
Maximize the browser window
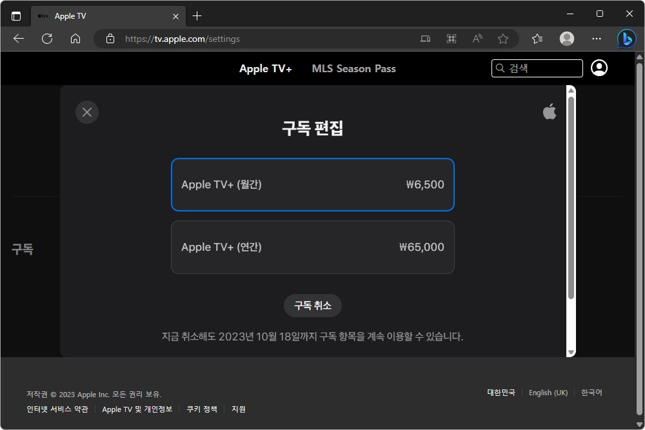[600, 14]
